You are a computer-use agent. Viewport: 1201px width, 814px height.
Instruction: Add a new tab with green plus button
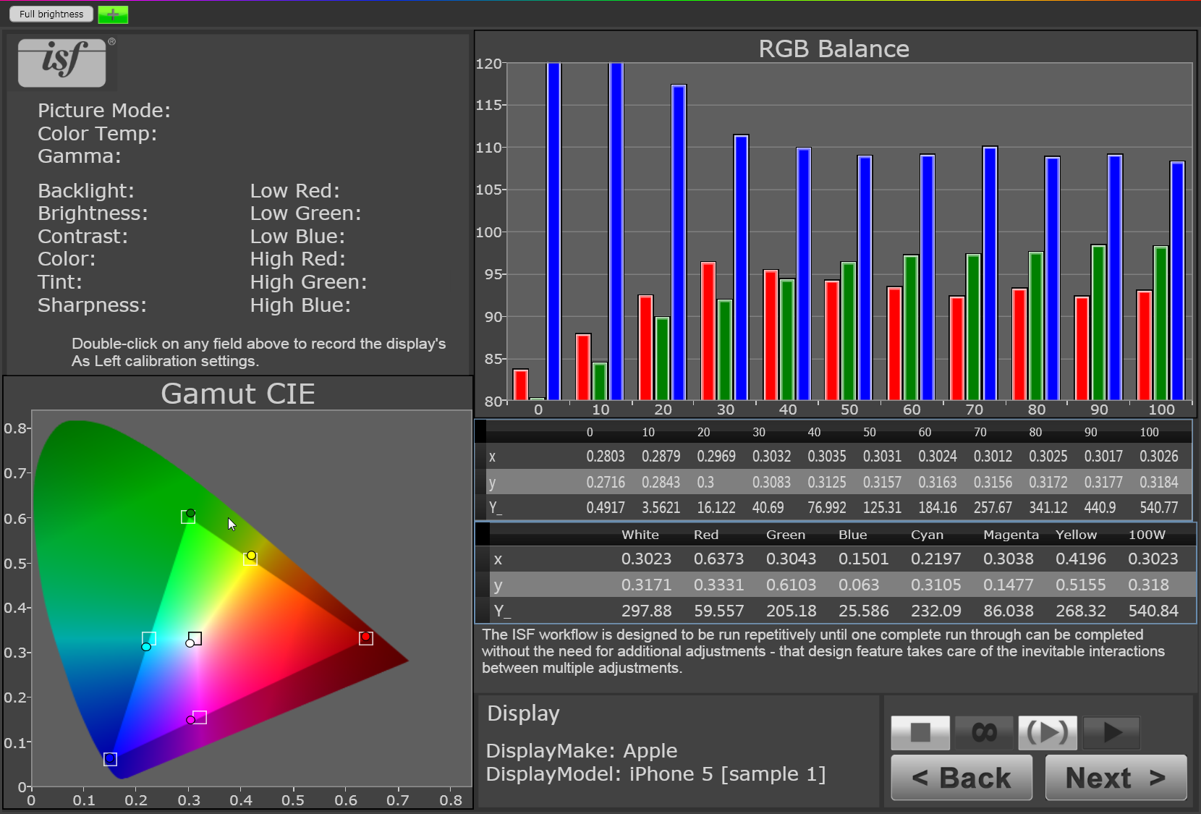click(x=113, y=14)
